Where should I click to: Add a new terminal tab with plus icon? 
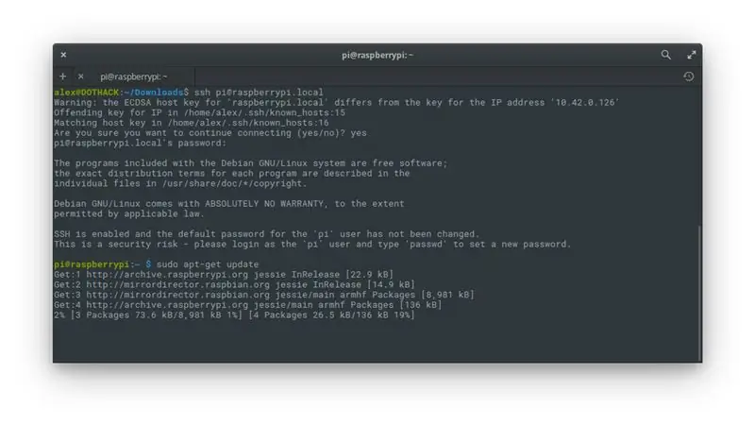point(62,76)
